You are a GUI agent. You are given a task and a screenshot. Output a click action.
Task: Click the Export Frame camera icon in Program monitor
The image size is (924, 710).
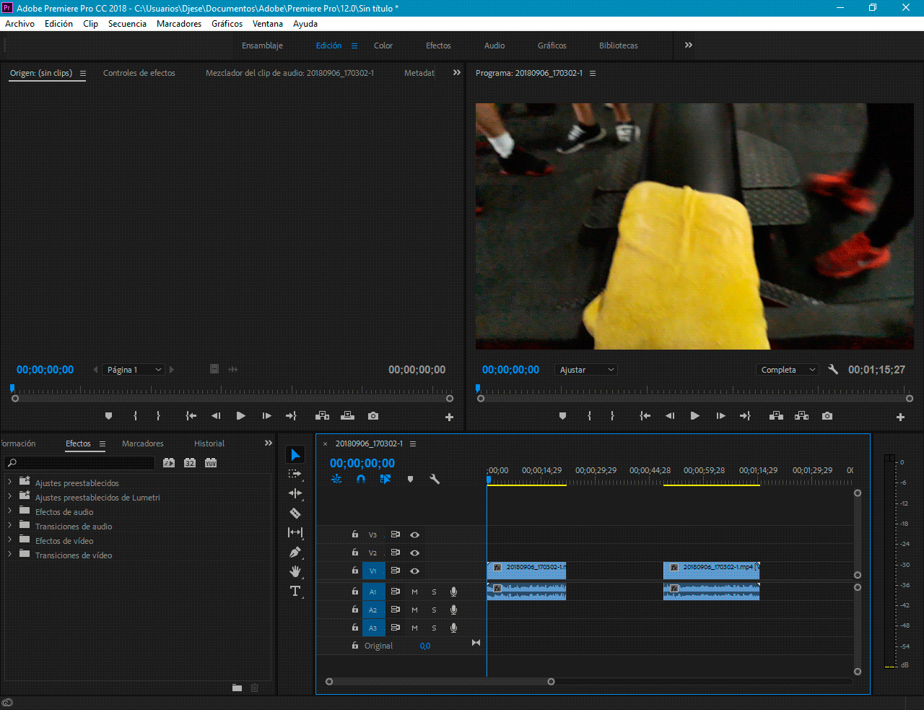point(827,416)
